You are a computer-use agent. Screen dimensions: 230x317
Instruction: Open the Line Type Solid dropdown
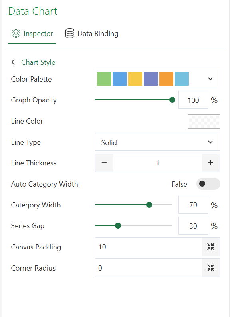[157, 142]
